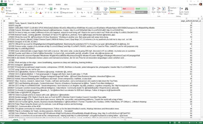Screen dimensions: 203x124
Task: Toggle align text right
Action: pos(51,13)
